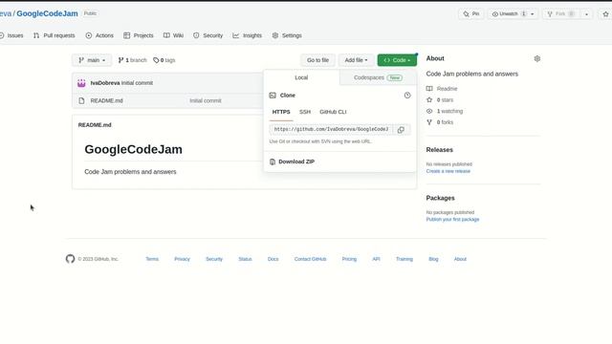
Task: Open the Insights tab
Action: point(247,35)
